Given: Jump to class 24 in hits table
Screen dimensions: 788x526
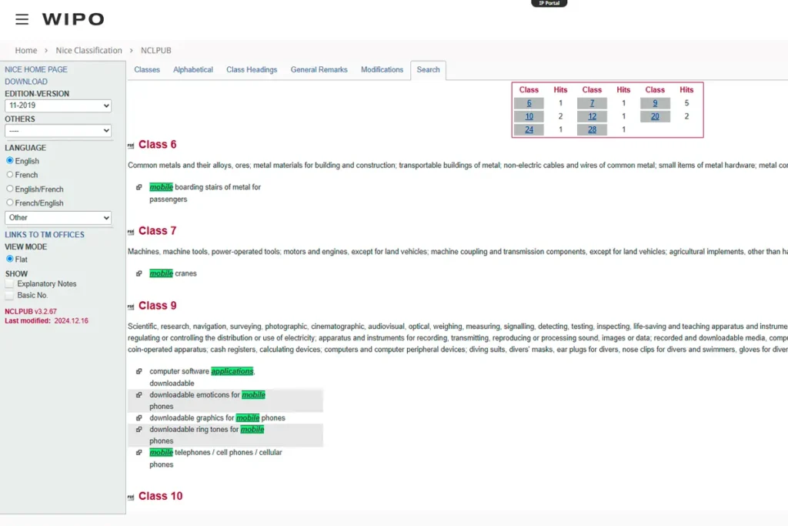Looking at the screenshot, I should (529, 129).
